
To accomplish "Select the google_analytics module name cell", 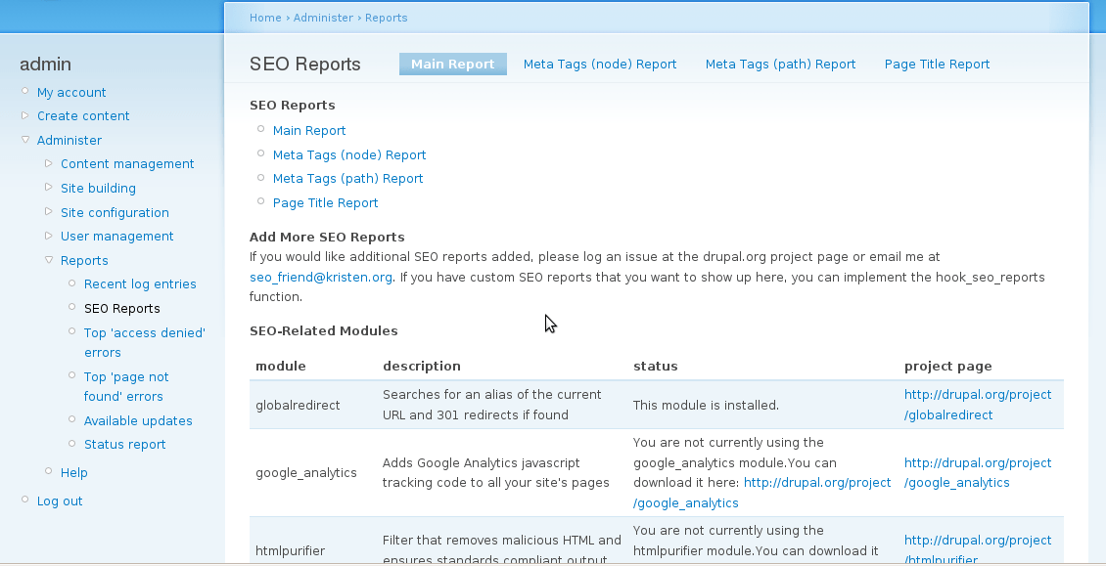I will coord(306,473).
